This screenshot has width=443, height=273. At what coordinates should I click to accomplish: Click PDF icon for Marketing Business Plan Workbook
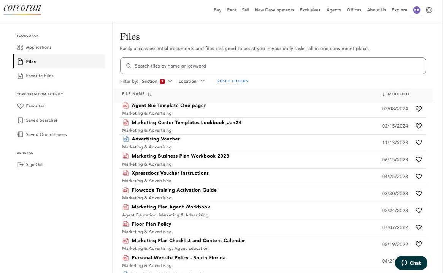(125, 156)
